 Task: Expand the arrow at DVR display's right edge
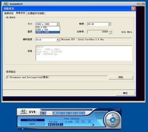94,125
